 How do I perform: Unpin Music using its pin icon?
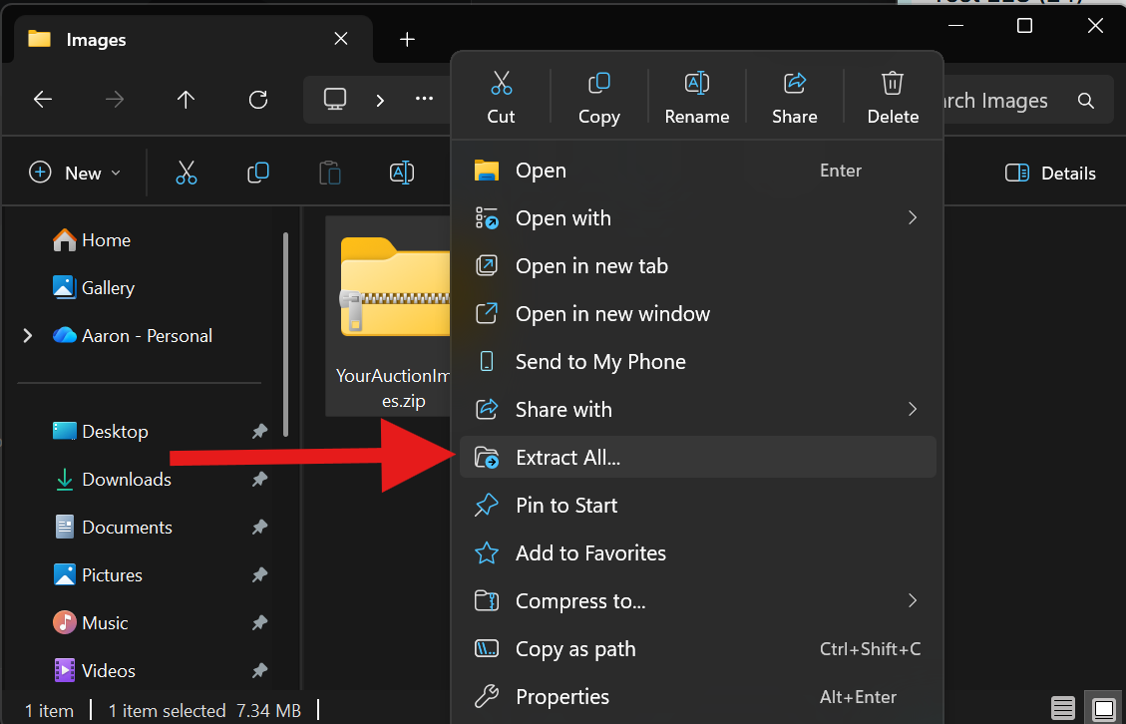[259, 622]
